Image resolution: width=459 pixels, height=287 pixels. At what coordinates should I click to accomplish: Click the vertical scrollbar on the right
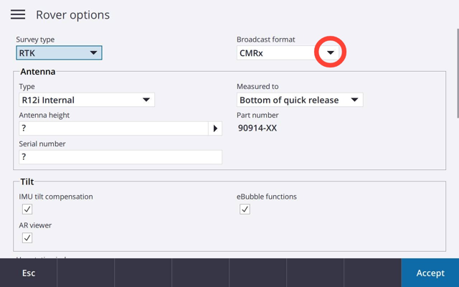(x=458, y=73)
